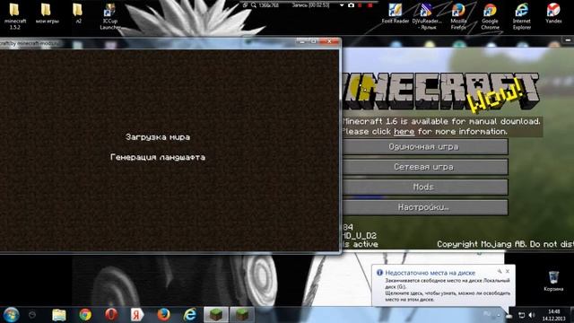Open Internet Explorer from the taskbar
The width and height of the screenshot is (574, 323).
click(189, 315)
